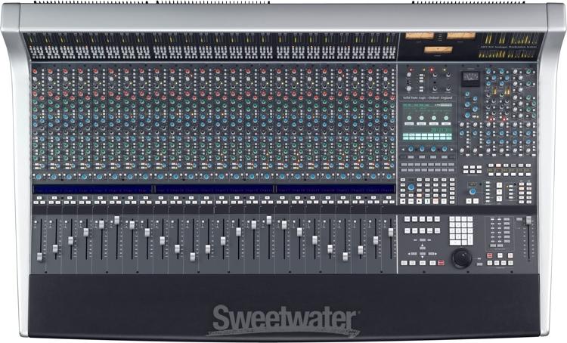Turn on the first blue encoder under the center display

[x=411, y=149]
